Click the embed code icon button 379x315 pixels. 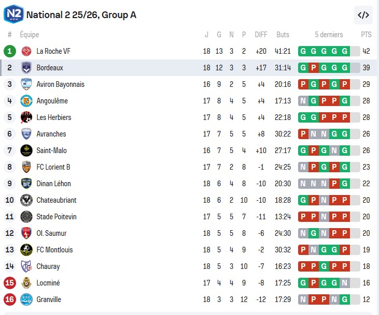[363, 15]
